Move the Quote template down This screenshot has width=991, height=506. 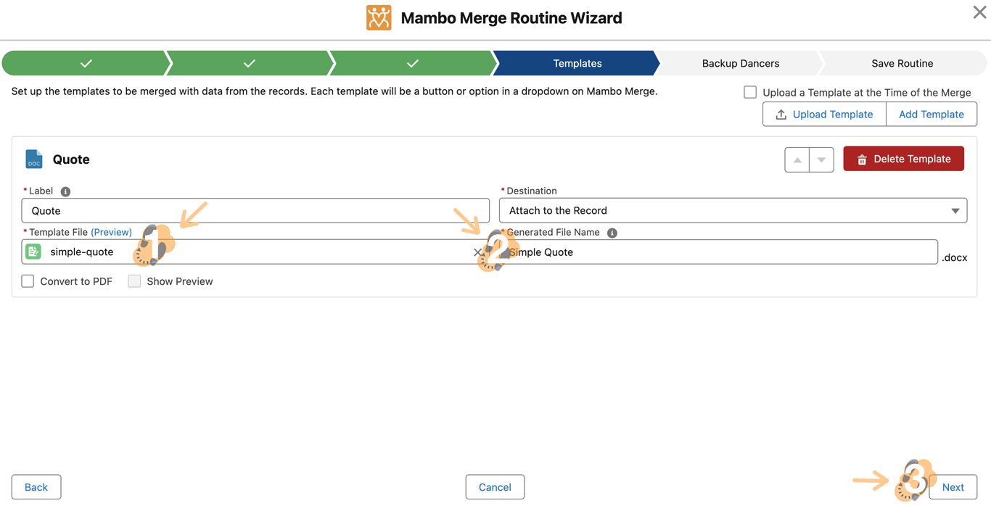pyautogui.click(x=821, y=159)
